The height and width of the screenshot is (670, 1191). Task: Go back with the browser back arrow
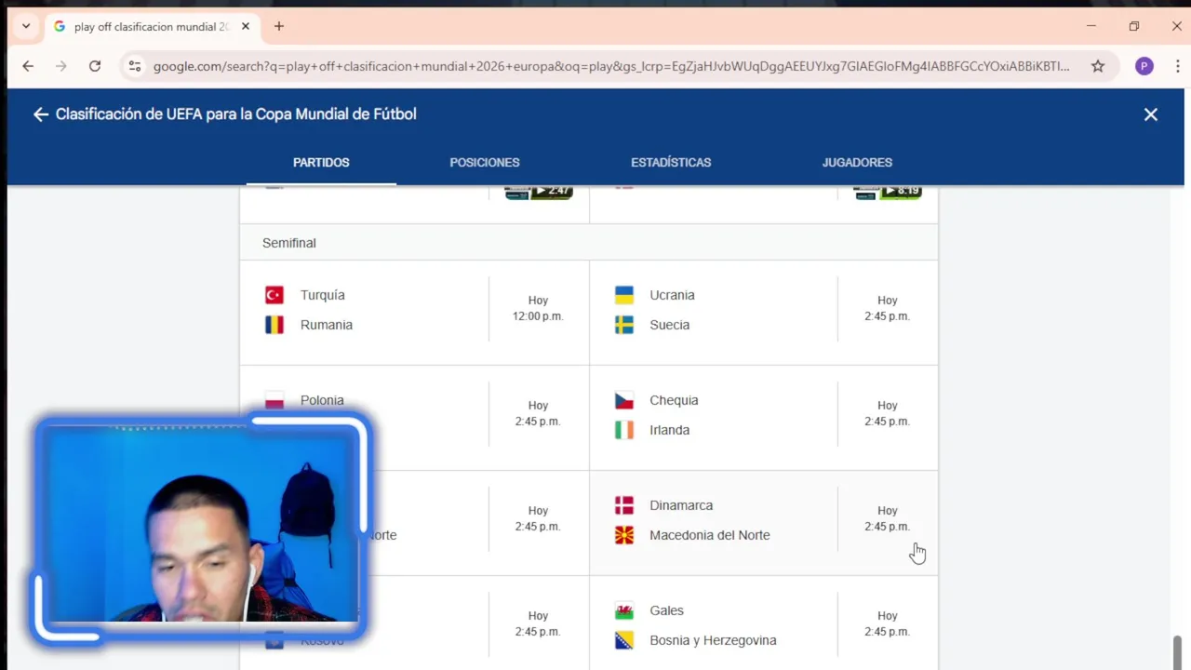(28, 66)
